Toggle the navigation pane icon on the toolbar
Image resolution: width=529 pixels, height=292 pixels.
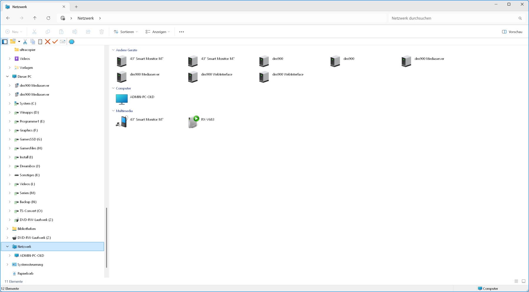pos(4,41)
